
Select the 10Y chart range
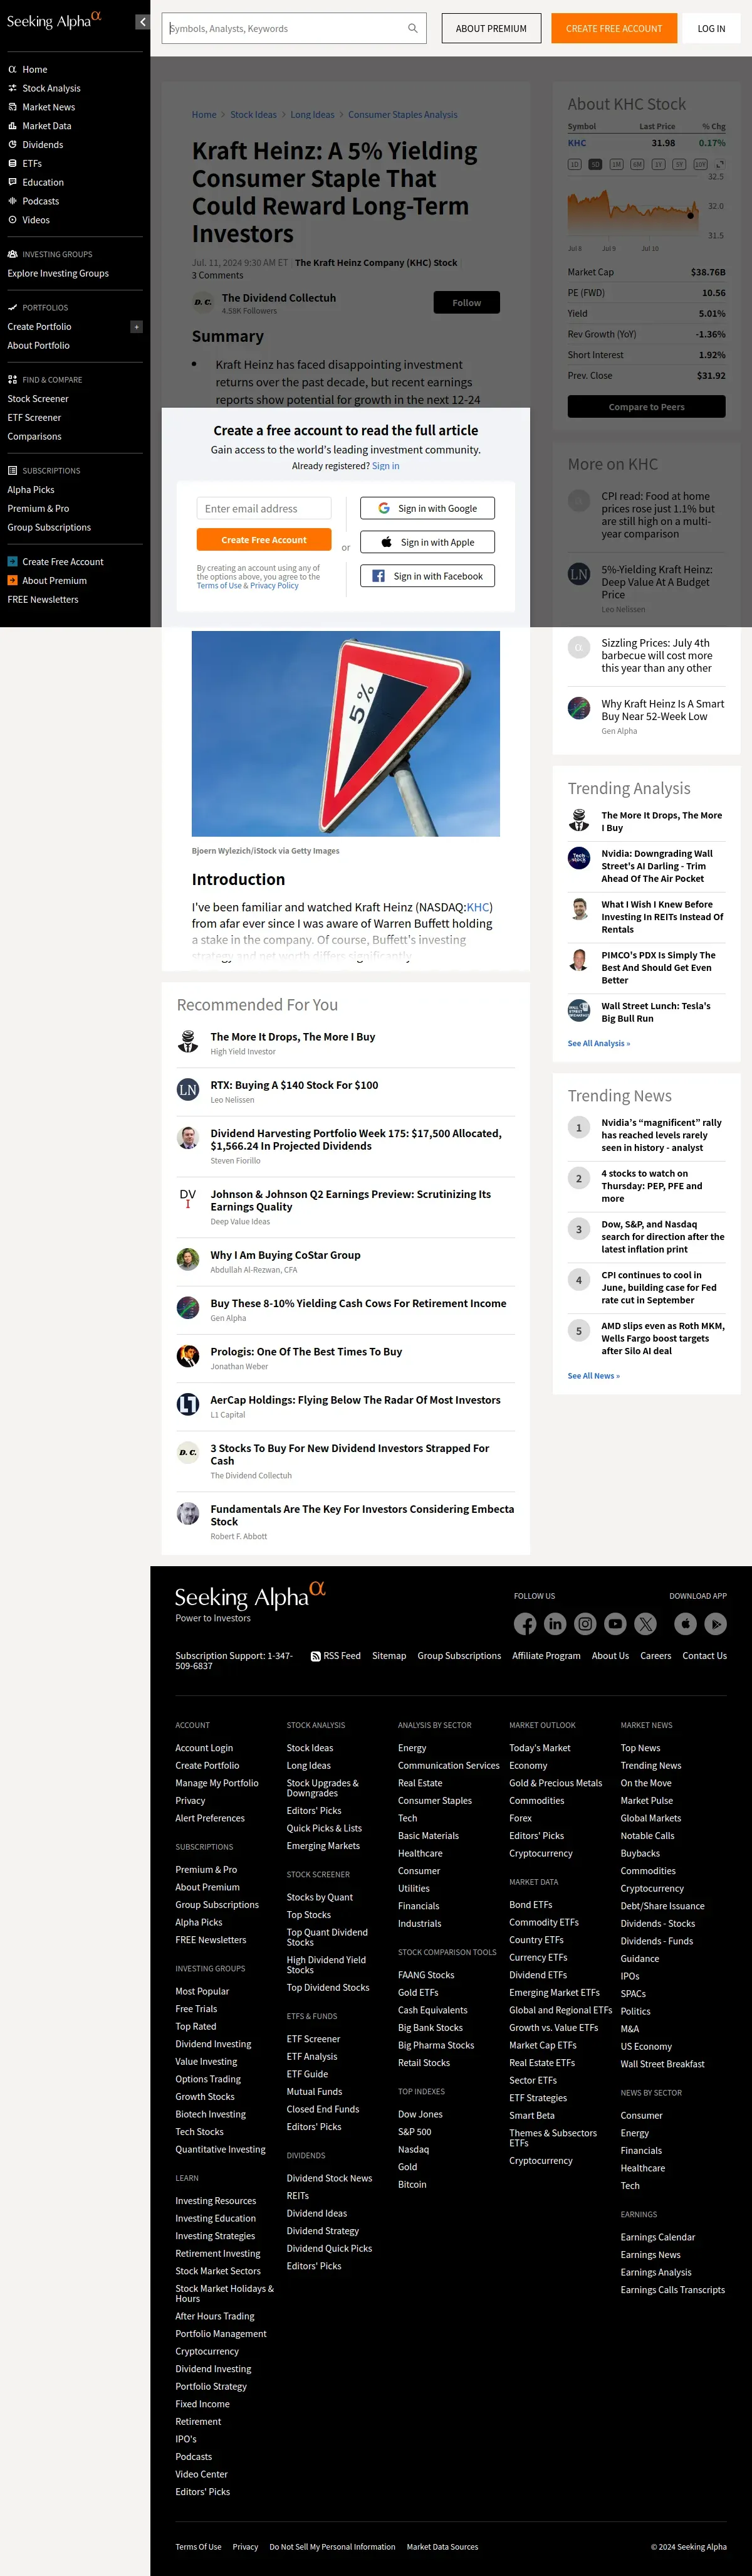click(x=700, y=164)
